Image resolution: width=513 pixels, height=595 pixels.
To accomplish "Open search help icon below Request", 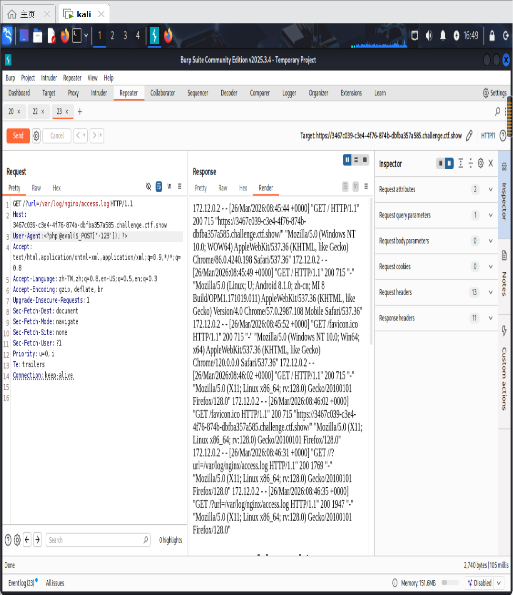I will pyautogui.click(x=8, y=540).
